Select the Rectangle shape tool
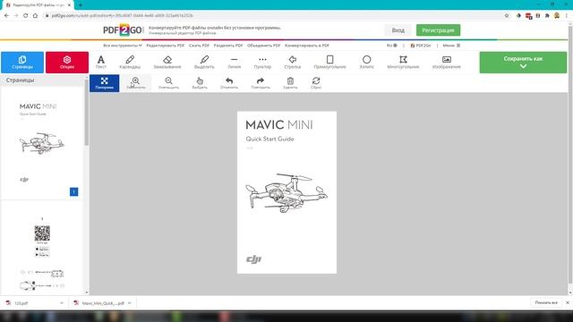The width and height of the screenshot is (573, 322). [x=329, y=62]
